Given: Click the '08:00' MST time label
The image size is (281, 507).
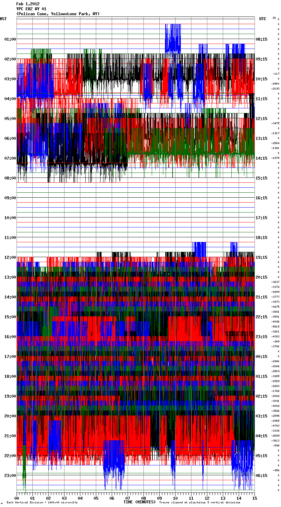Looking at the screenshot, I should pyautogui.click(x=10, y=178).
